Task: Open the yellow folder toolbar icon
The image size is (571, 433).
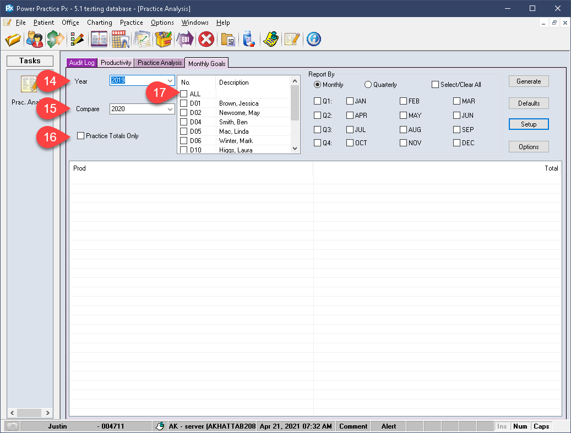Action: 13,39
